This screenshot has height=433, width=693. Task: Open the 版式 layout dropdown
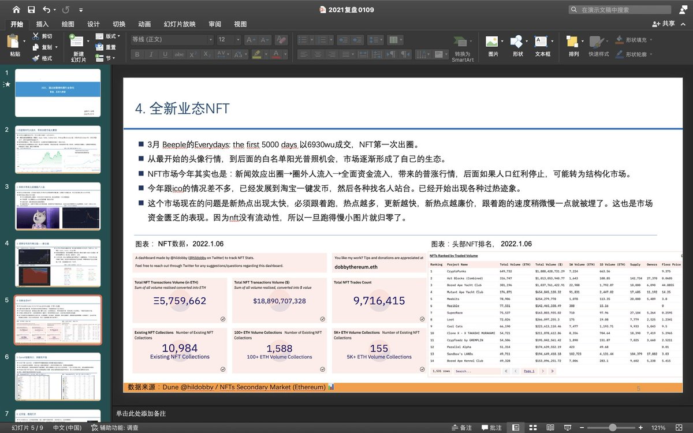107,36
